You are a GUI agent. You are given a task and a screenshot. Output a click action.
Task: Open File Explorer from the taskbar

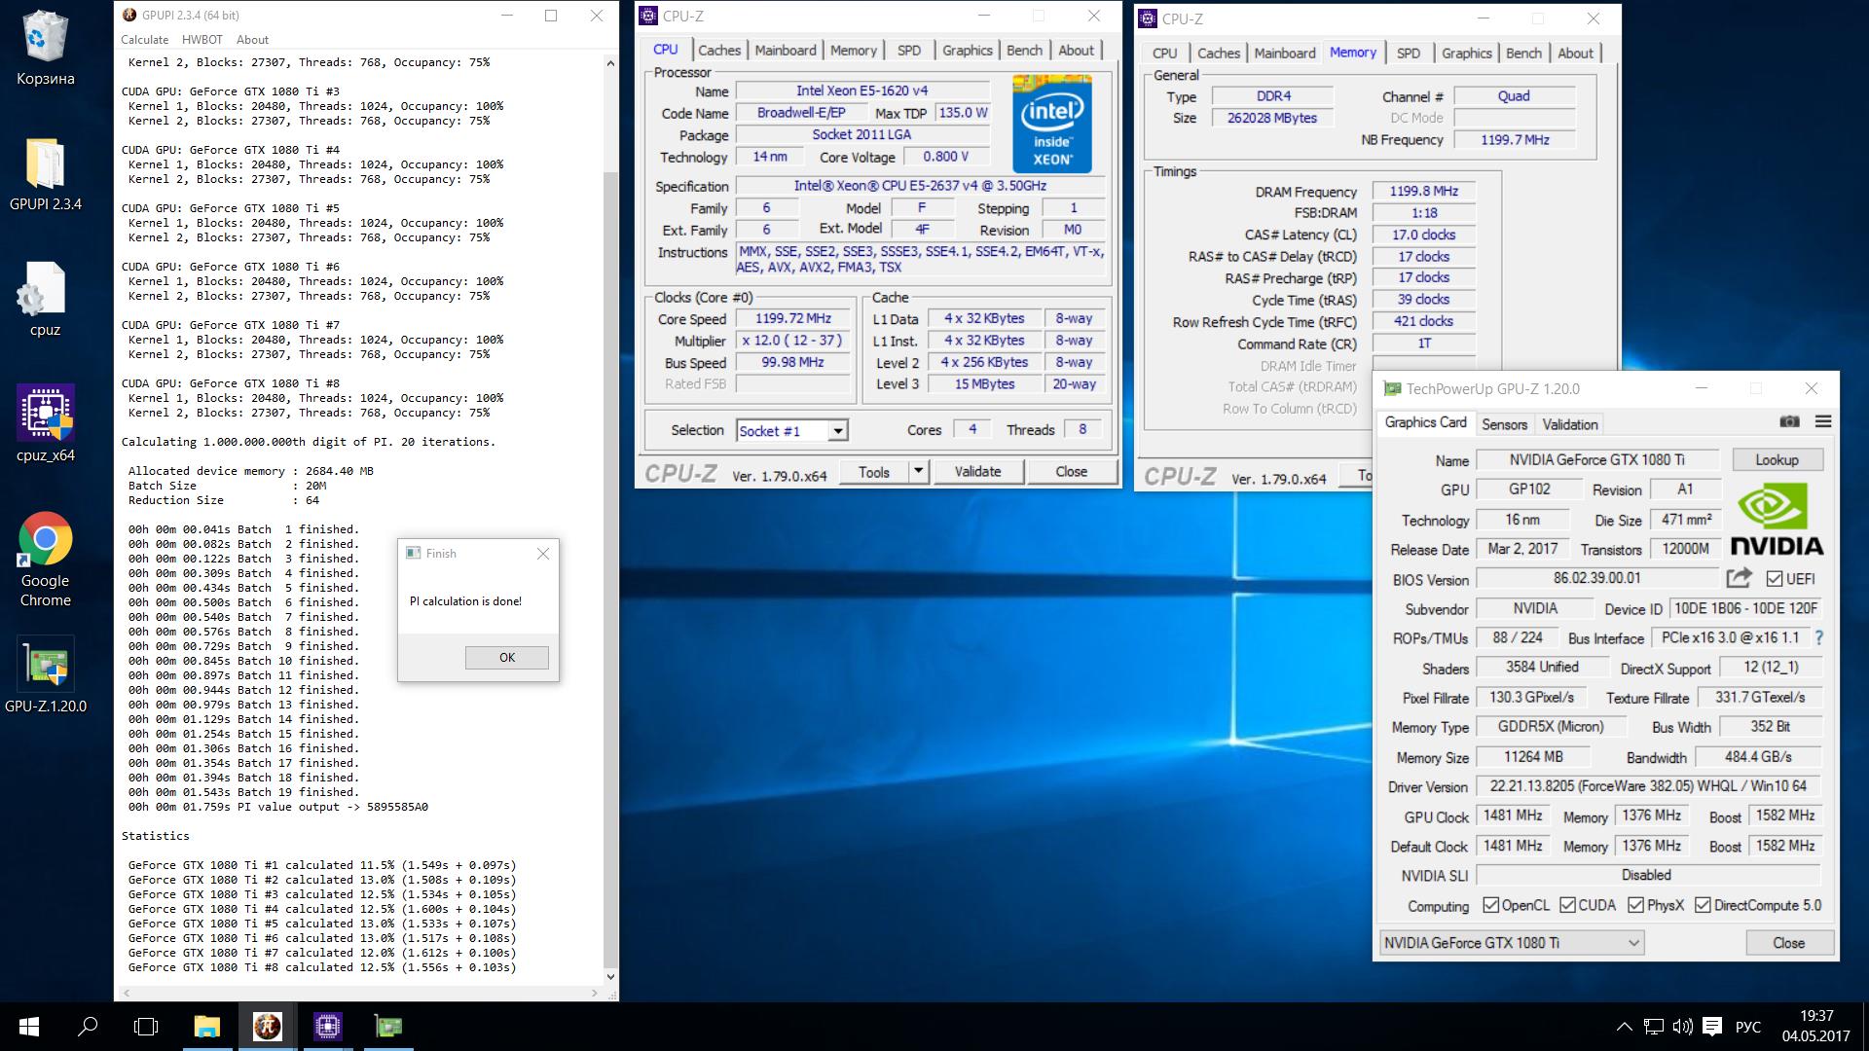coord(206,1027)
